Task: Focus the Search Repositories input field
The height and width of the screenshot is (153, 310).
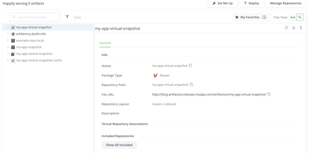Action: pyautogui.click(x=35, y=17)
